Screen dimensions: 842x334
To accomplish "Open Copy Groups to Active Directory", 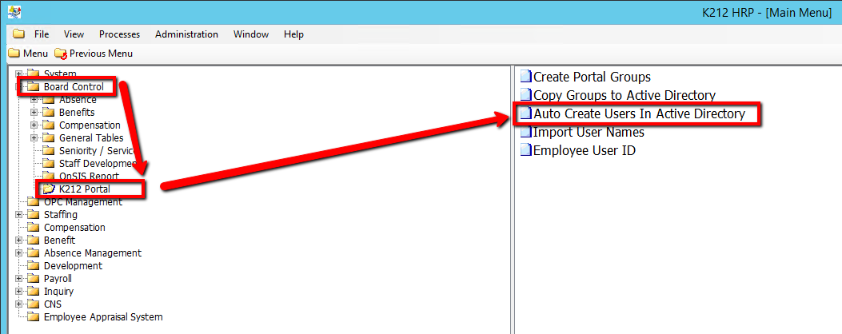I will [624, 95].
